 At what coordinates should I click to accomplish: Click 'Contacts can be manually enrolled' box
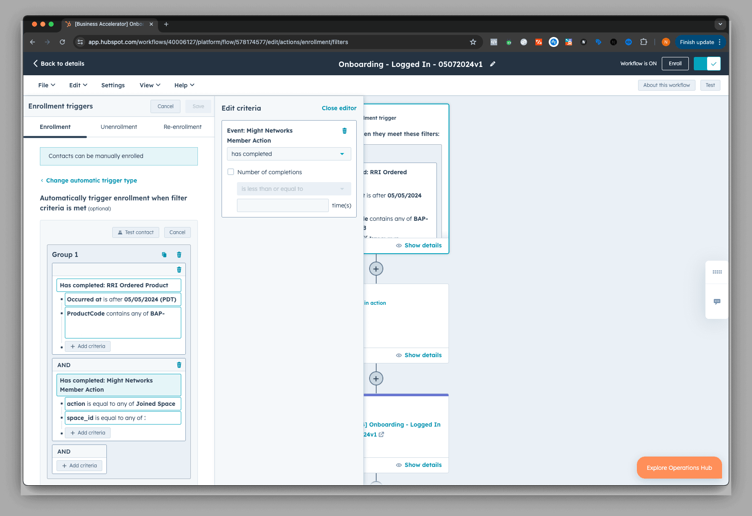(x=119, y=156)
